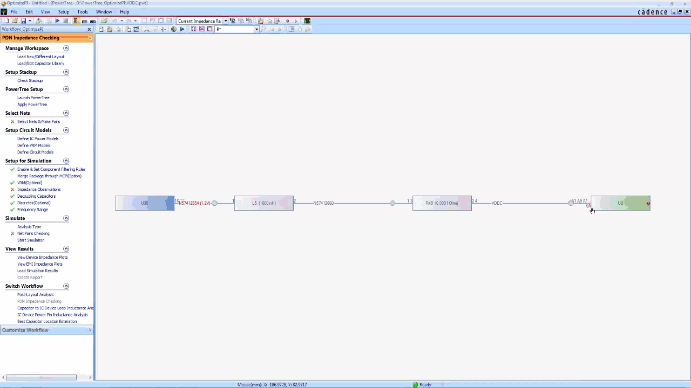Viewport: 691px width, 388px height.
Task: Collapse the View Results section
Action: pyautogui.click(x=66, y=249)
